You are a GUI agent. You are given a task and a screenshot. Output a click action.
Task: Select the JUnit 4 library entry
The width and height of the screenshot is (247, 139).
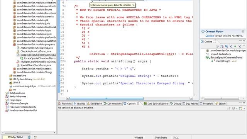17,83
